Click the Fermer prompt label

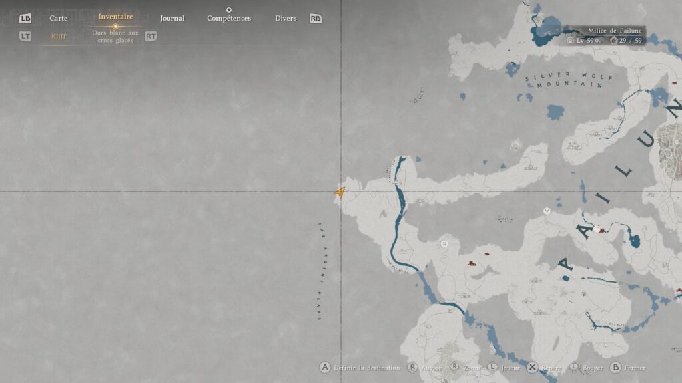[635, 368]
